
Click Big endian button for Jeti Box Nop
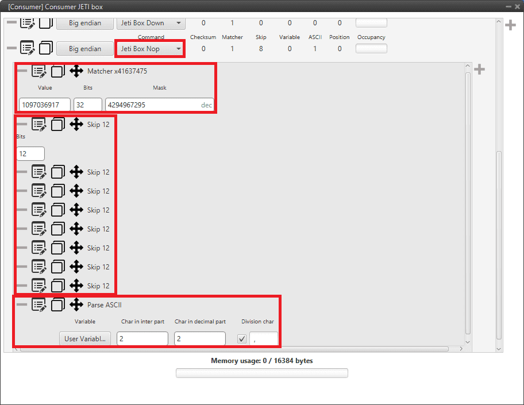pos(85,49)
